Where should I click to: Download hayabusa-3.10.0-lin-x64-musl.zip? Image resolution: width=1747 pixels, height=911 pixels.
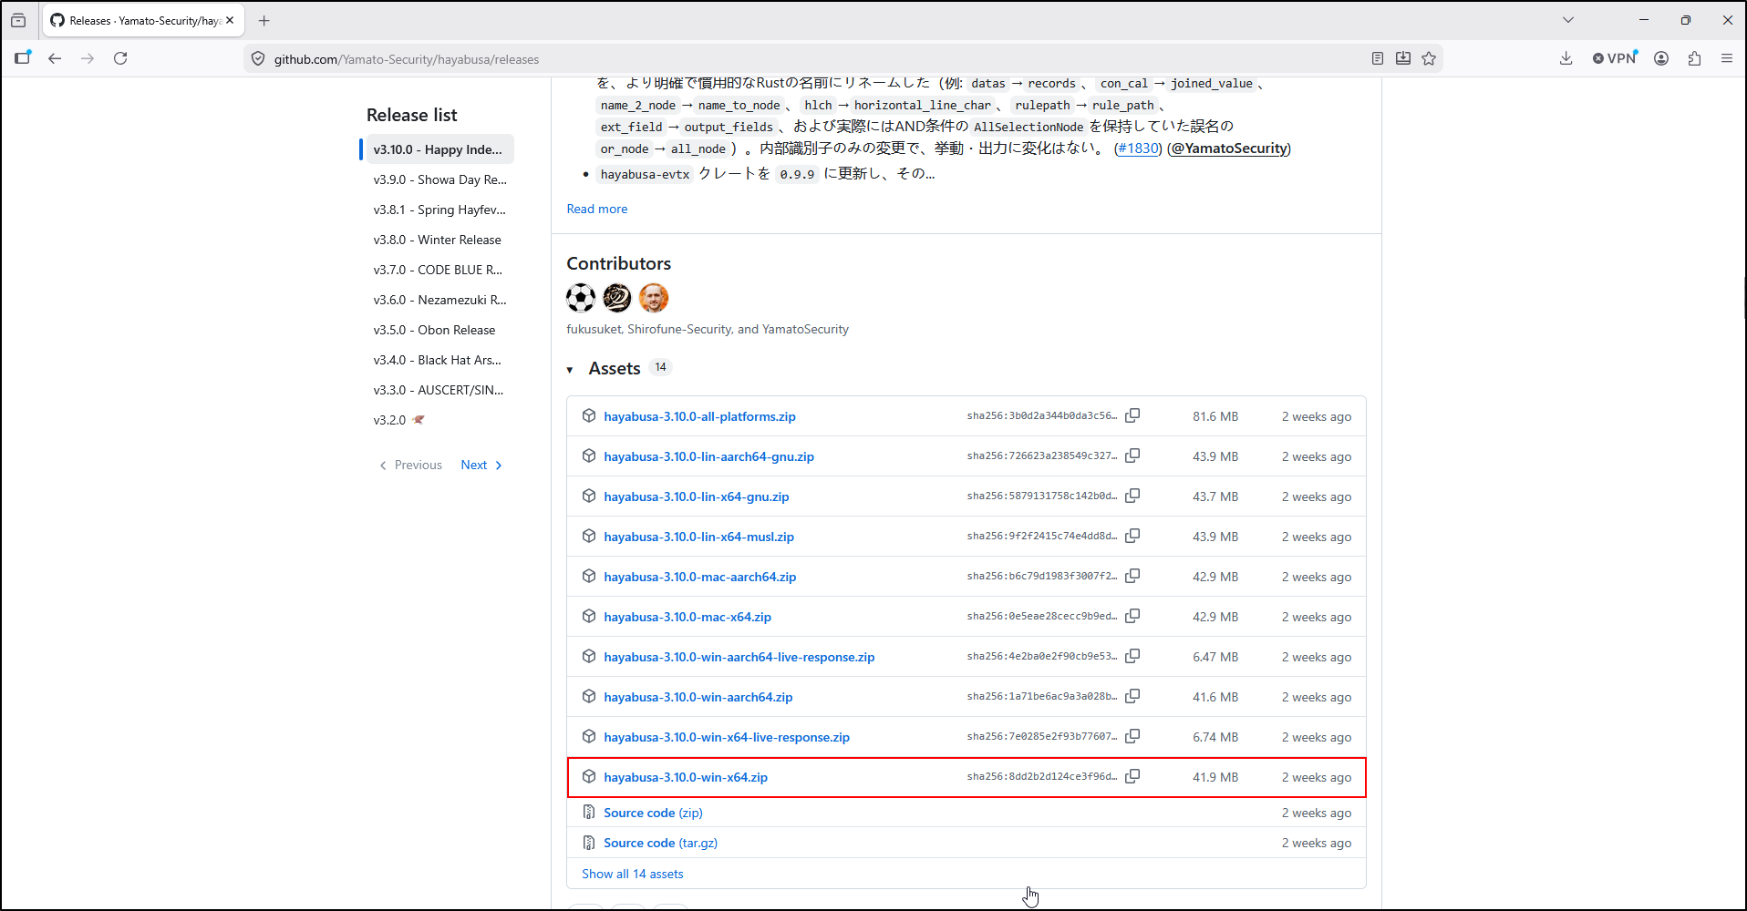[698, 537]
